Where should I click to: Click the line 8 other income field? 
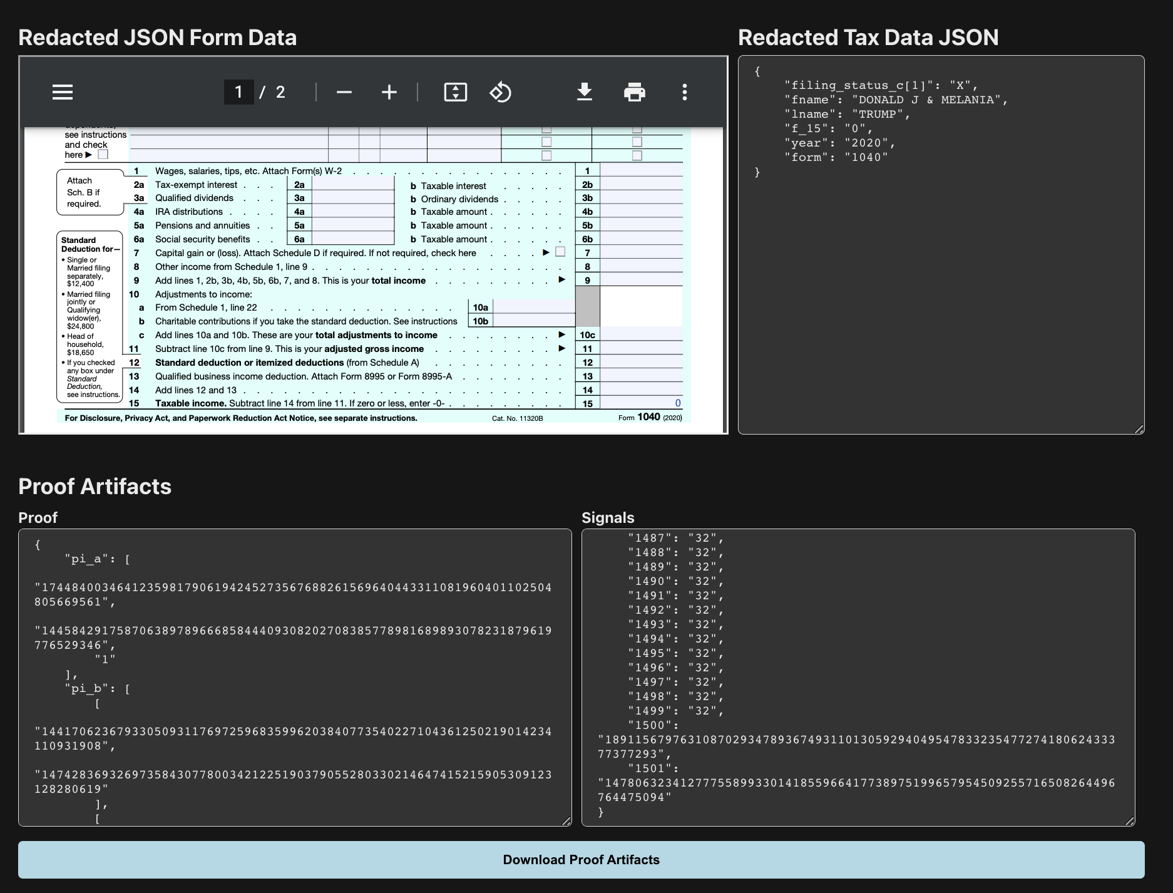[641, 266]
